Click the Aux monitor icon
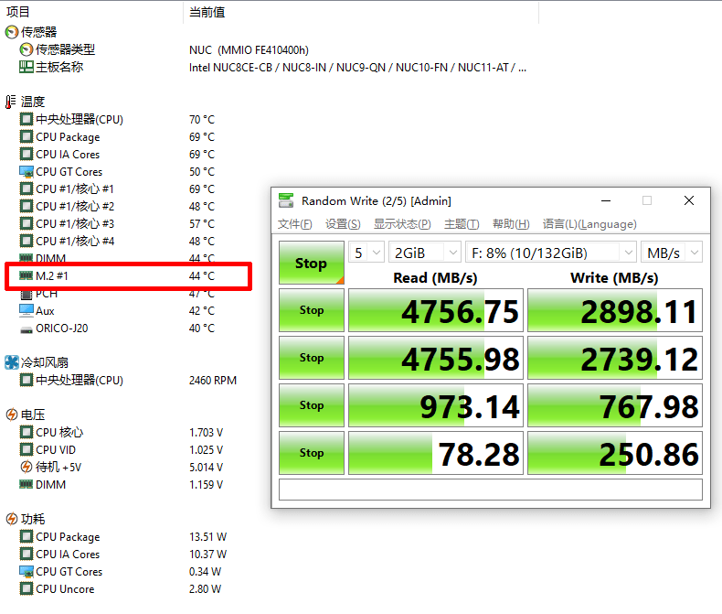722x614 pixels. coord(27,311)
